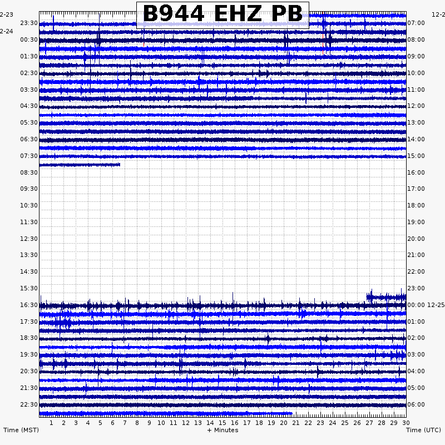Select the 18:30 MST row label
Viewport: 445px width, 445px height.
click(29, 338)
